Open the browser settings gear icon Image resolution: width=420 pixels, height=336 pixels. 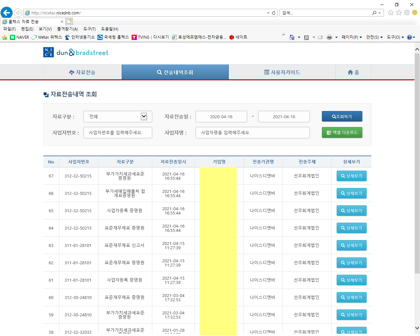coord(407,12)
